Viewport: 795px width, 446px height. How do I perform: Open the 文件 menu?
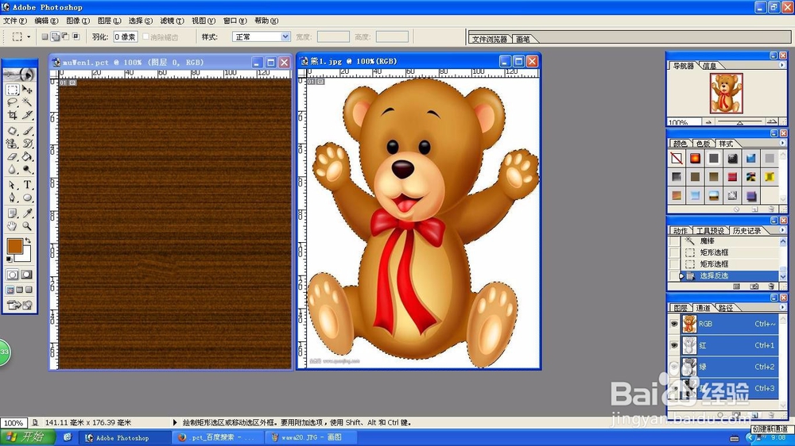[14, 21]
